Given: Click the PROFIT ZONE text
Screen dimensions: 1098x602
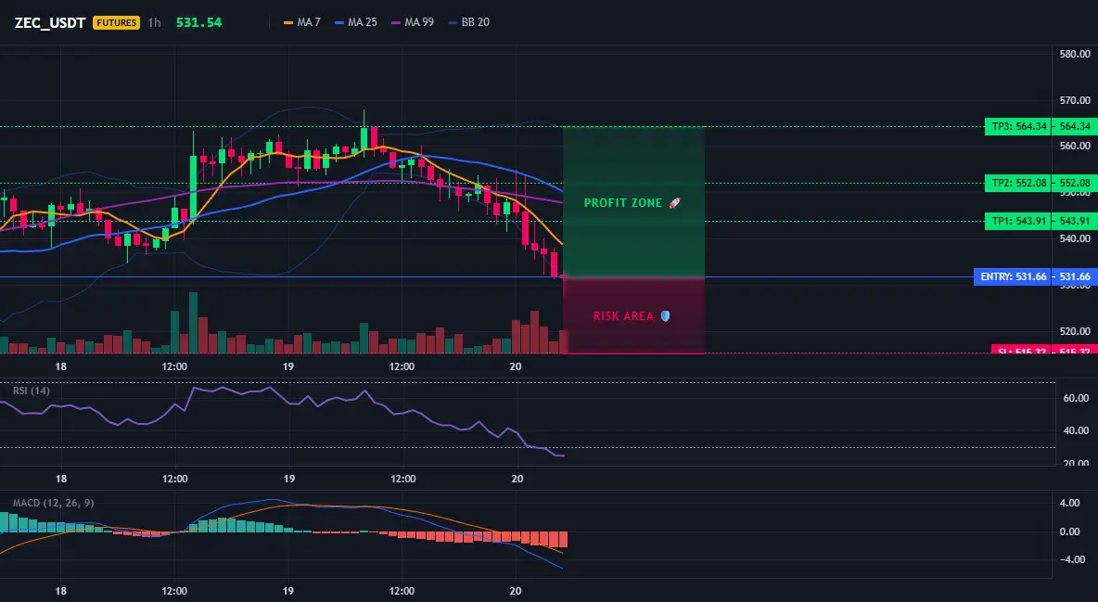Looking at the screenshot, I should (x=622, y=203).
